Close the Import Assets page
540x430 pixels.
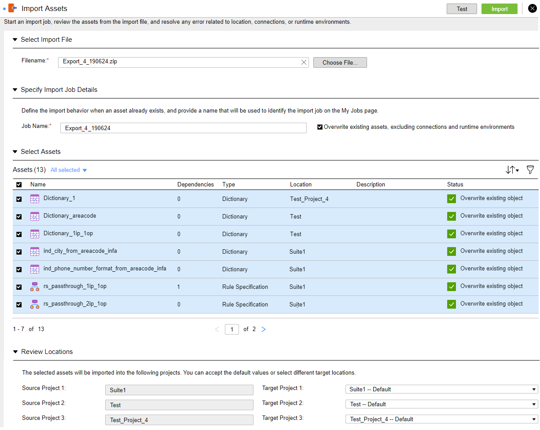(x=532, y=9)
